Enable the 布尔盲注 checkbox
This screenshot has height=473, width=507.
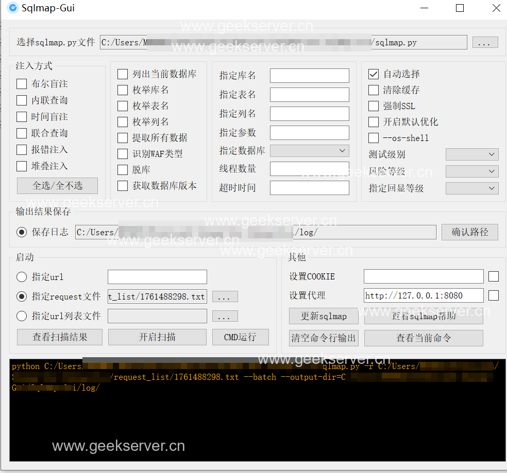pos(22,84)
